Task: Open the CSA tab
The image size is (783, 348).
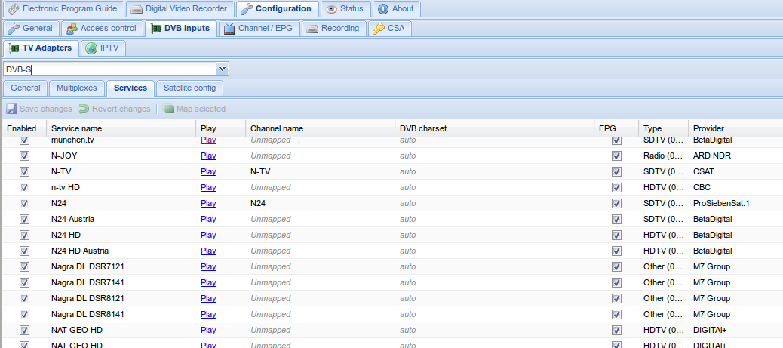Action: [389, 29]
